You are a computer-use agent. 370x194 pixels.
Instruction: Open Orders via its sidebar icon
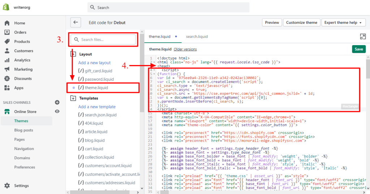(7, 32)
